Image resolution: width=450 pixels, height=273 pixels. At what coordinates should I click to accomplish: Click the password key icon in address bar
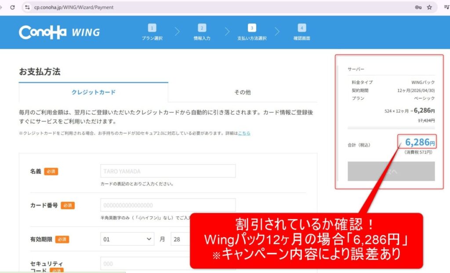(x=418, y=7)
